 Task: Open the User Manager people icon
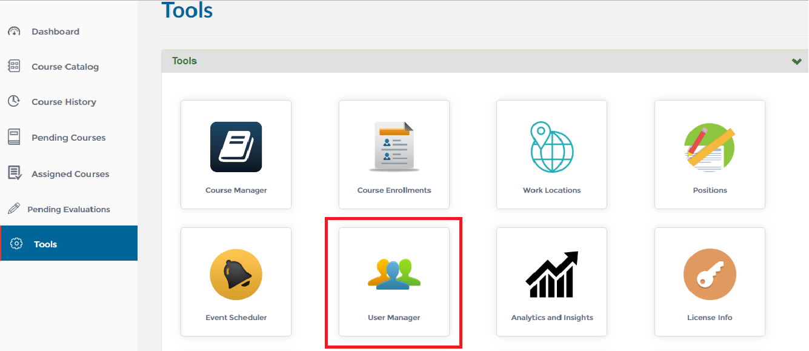pos(394,274)
